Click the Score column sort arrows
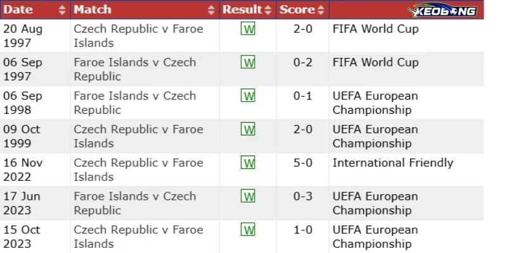507x253 pixels. coord(321,10)
